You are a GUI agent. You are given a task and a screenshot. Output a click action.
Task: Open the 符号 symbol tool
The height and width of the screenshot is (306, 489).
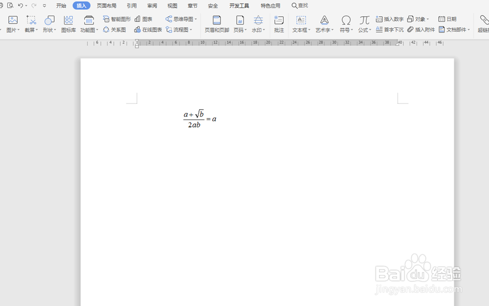346,24
